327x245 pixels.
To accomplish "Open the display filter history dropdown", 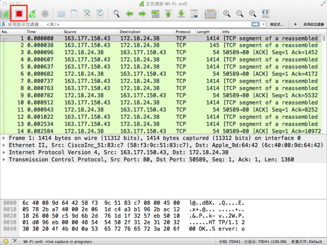I will click(x=263, y=25).
